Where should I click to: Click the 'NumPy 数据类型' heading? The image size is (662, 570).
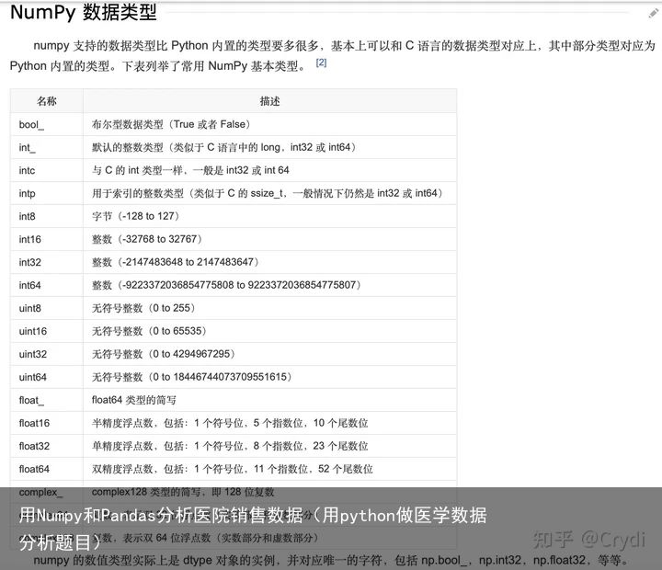point(83,12)
